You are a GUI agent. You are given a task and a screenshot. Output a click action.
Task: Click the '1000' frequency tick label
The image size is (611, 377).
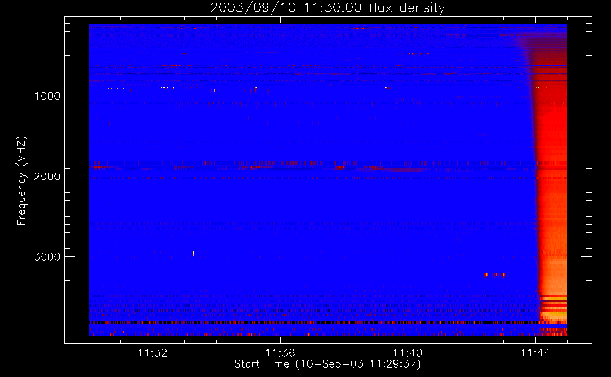[47, 96]
